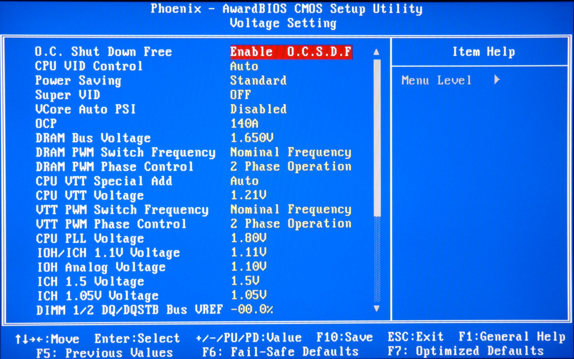The height and width of the screenshot is (359, 574).
Task: Click the 1.650V DRAM Bus Voltage value
Action: pyautogui.click(x=252, y=137)
